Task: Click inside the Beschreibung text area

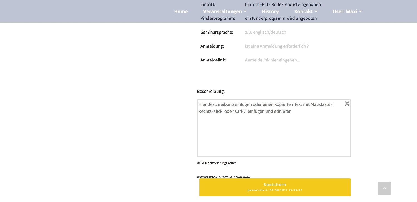Action: (x=274, y=131)
